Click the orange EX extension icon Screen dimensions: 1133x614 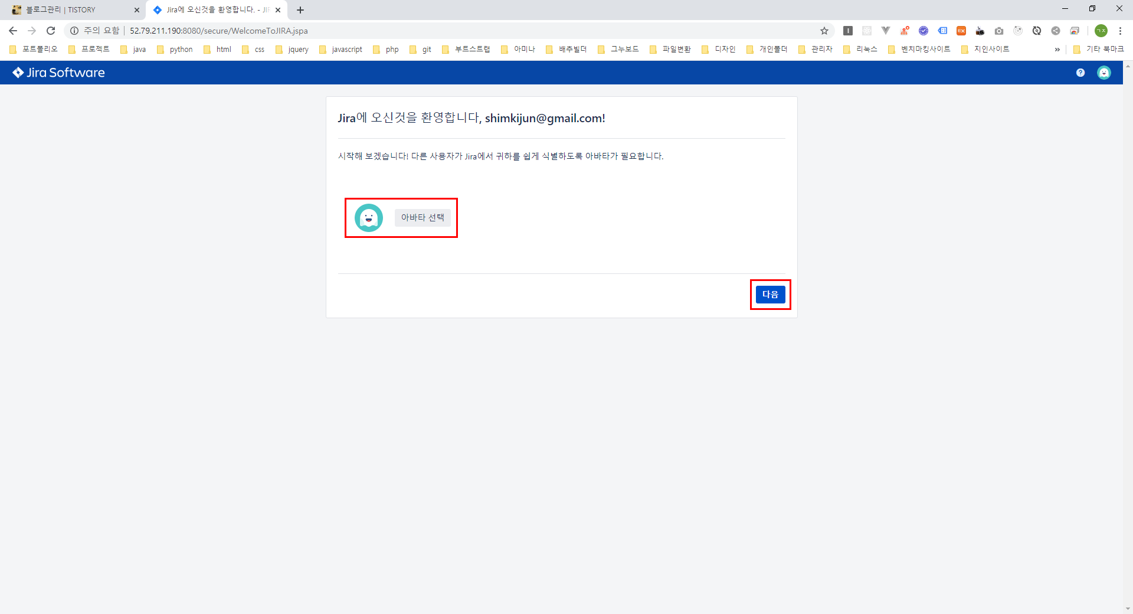click(961, 31)
